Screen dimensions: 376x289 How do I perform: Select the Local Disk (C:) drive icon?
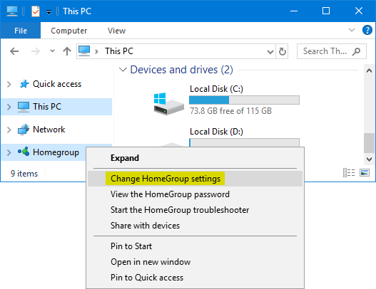(168, 104)
